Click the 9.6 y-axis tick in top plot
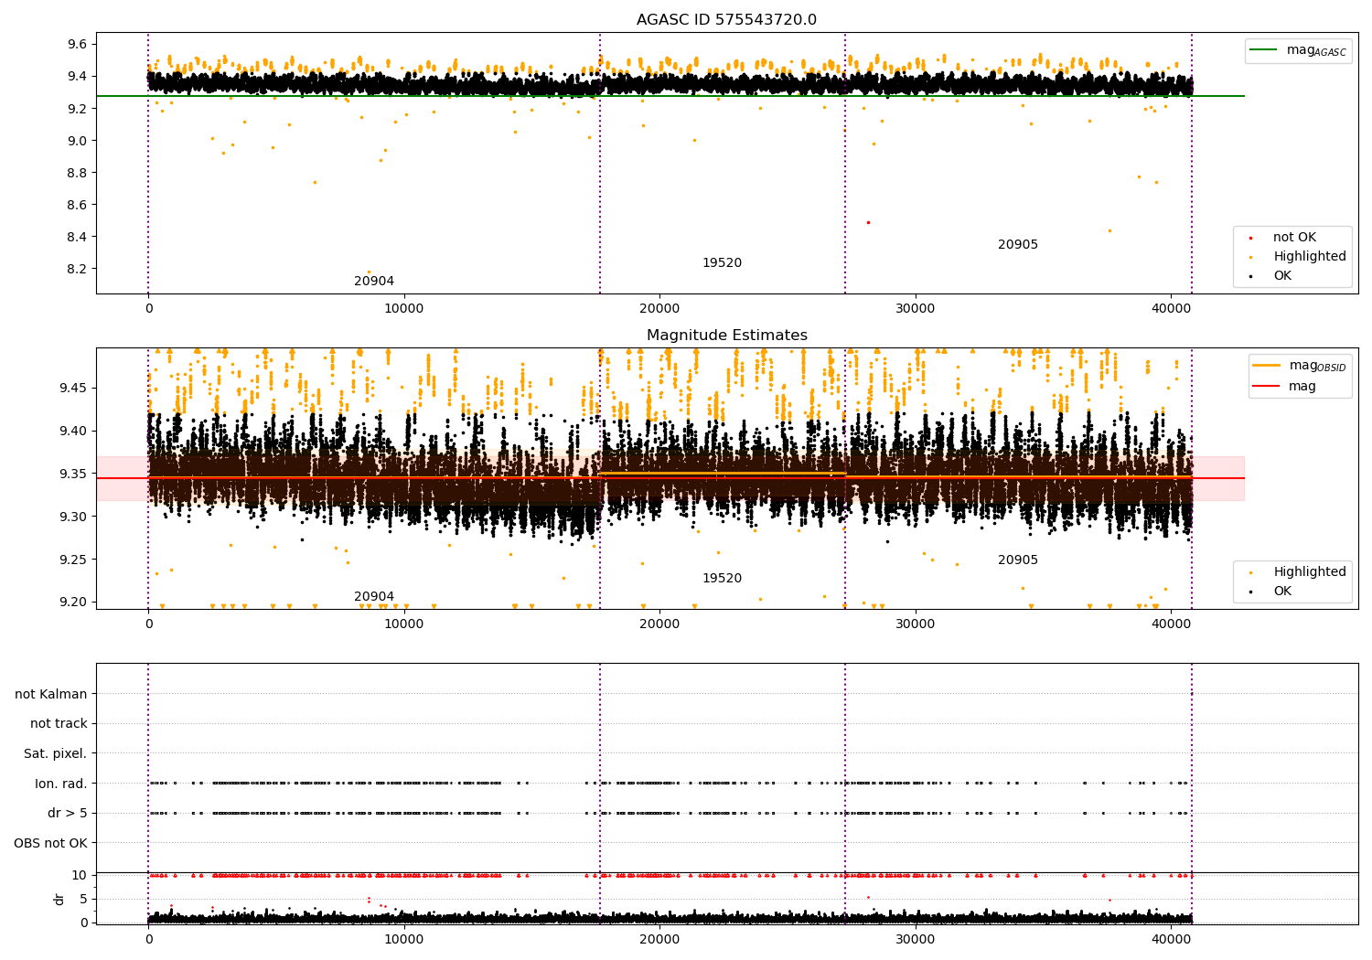The height and width of the screenshot is (960, 1372). point(78,45)
